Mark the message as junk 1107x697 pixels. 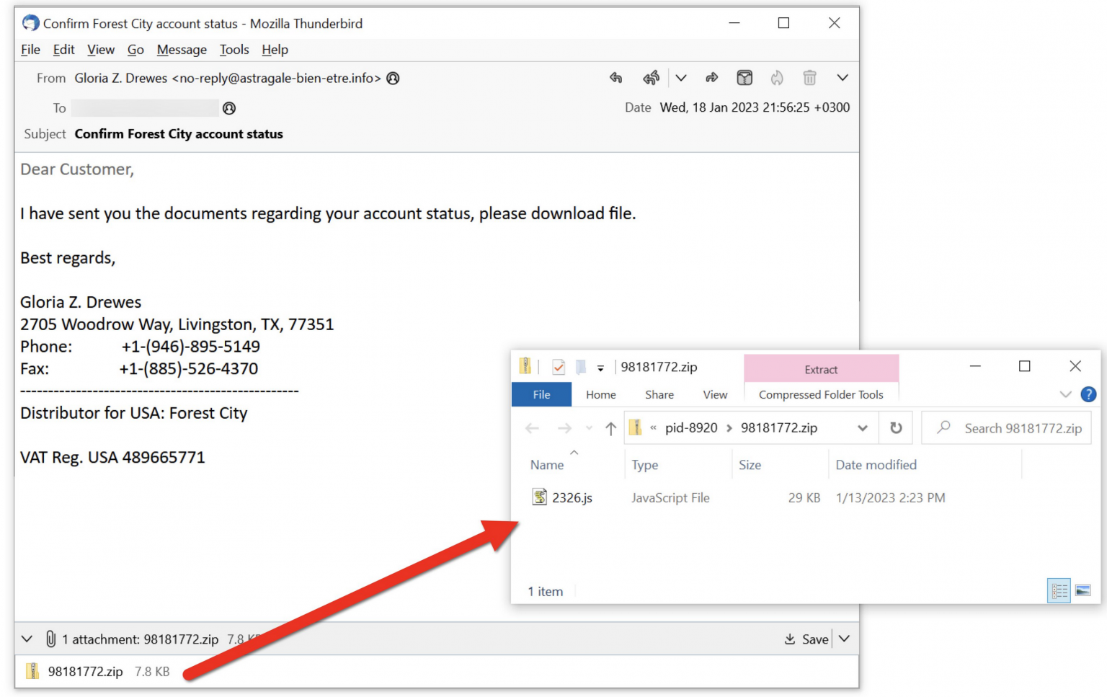tap(778, 78)
